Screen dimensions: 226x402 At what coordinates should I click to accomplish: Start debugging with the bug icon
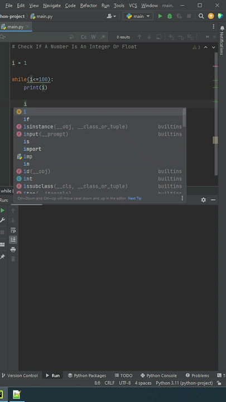click(x=170, y=16)
